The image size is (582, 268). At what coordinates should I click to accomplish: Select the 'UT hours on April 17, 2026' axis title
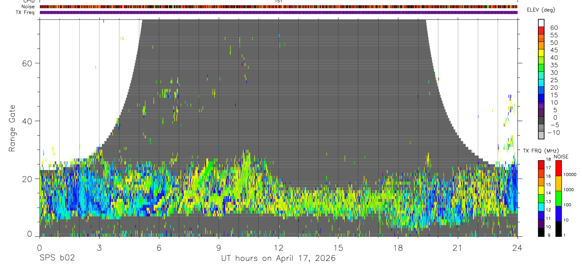pyautogui.click(x=278, y=258)
